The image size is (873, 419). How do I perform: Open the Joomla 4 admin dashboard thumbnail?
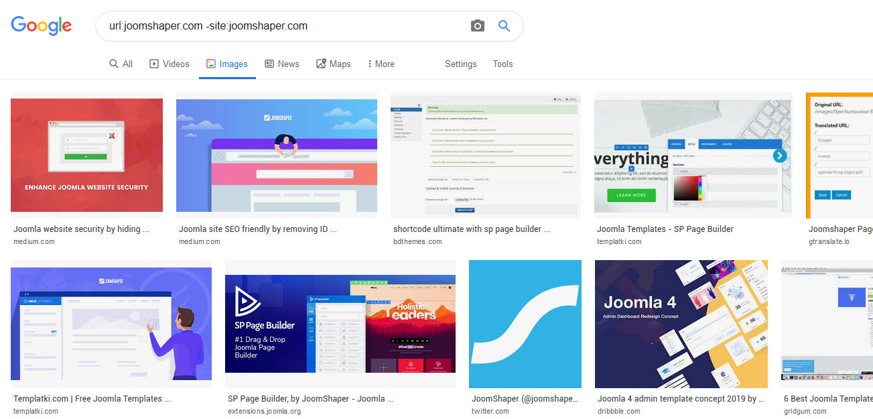[681, 324]
